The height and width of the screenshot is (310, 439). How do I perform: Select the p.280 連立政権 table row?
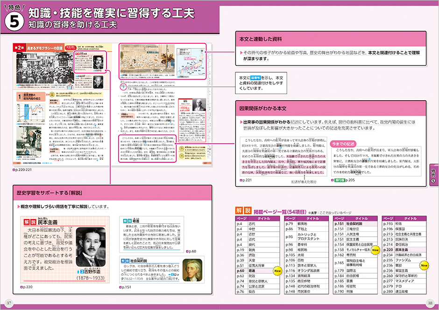tap(404, 291)
